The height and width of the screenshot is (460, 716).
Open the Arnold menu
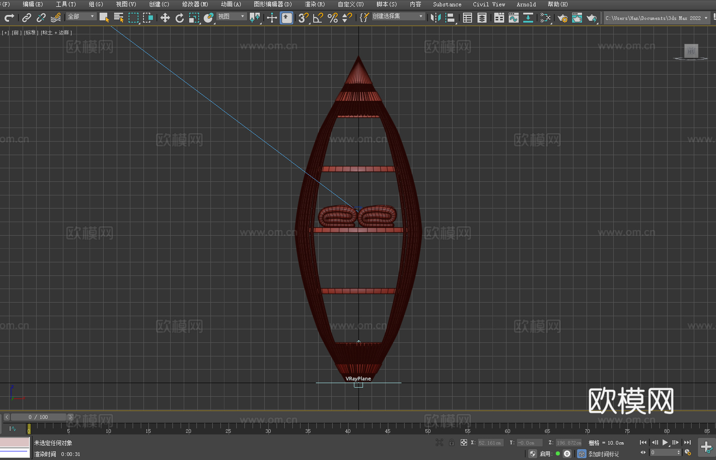pyautogui.click(x=526, y=5)
